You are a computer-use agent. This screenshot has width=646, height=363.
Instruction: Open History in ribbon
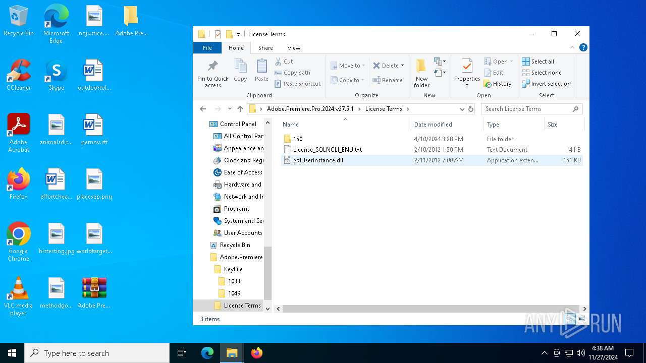coord(498,84)
